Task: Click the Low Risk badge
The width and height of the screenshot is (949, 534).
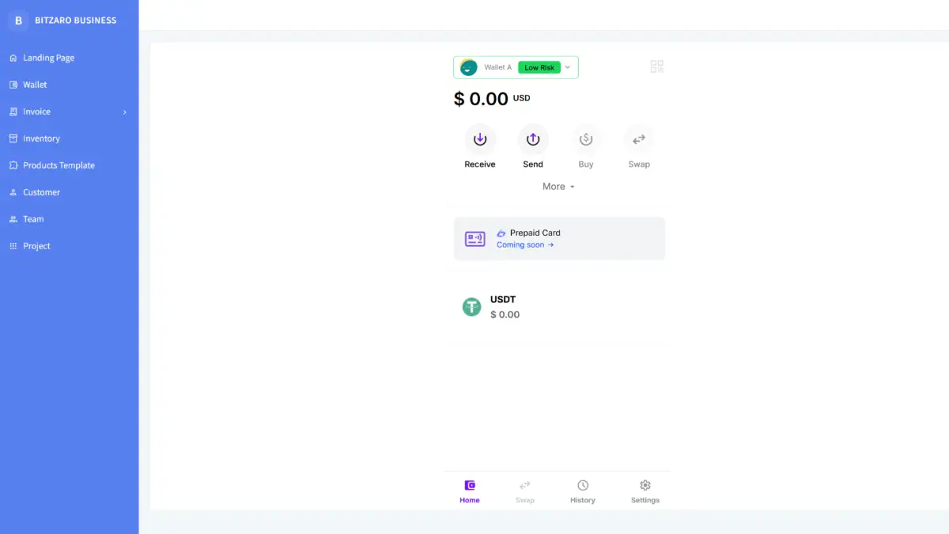Action: click(x=539, y=67)
